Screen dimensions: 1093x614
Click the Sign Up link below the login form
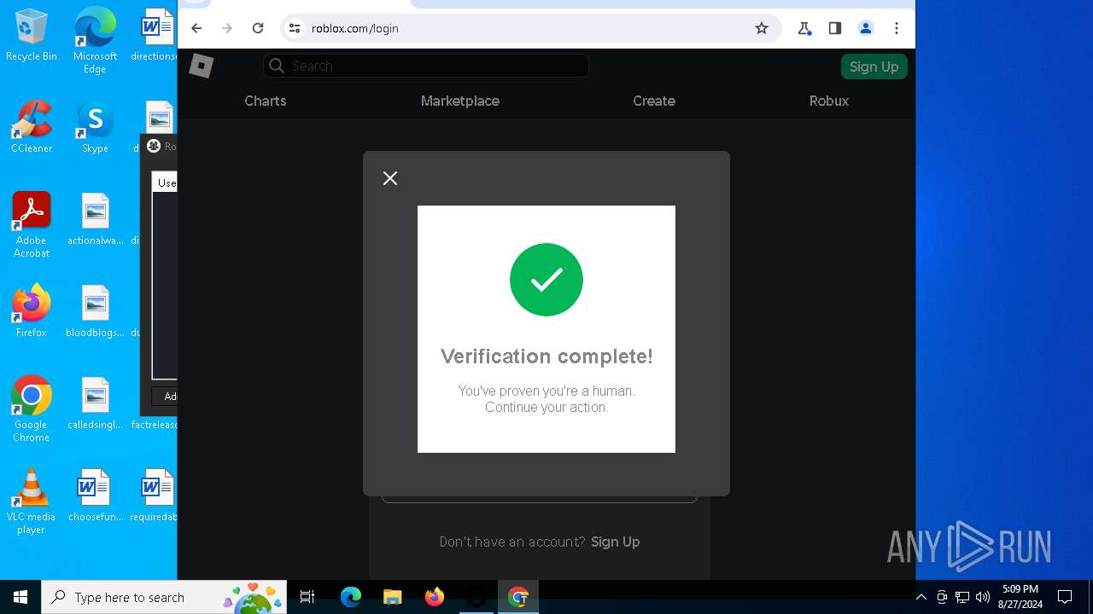pyautogui.click(x=615, y=542)
